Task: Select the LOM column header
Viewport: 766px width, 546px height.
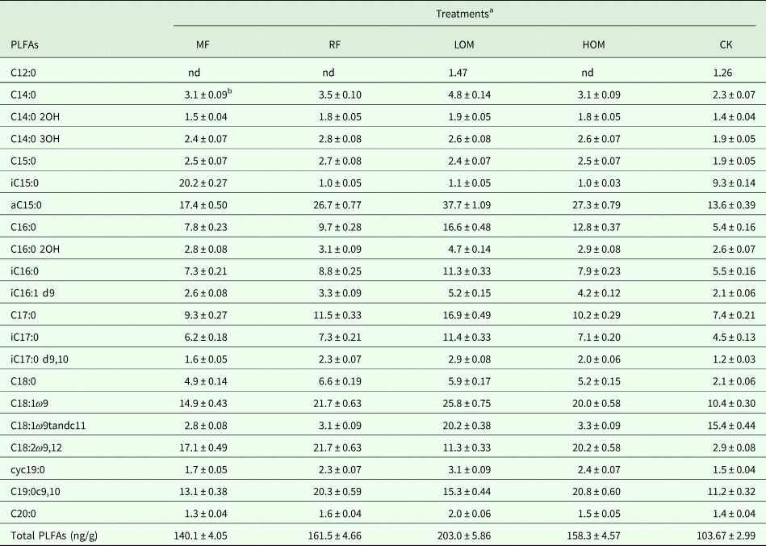Action: [x=459, y=44]
